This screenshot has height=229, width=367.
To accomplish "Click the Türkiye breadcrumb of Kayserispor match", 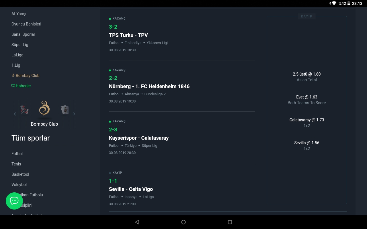I will click(130, 146).
